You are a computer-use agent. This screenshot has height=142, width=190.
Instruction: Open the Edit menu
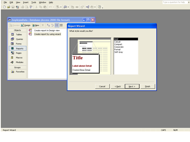click(x=11, y=2)
